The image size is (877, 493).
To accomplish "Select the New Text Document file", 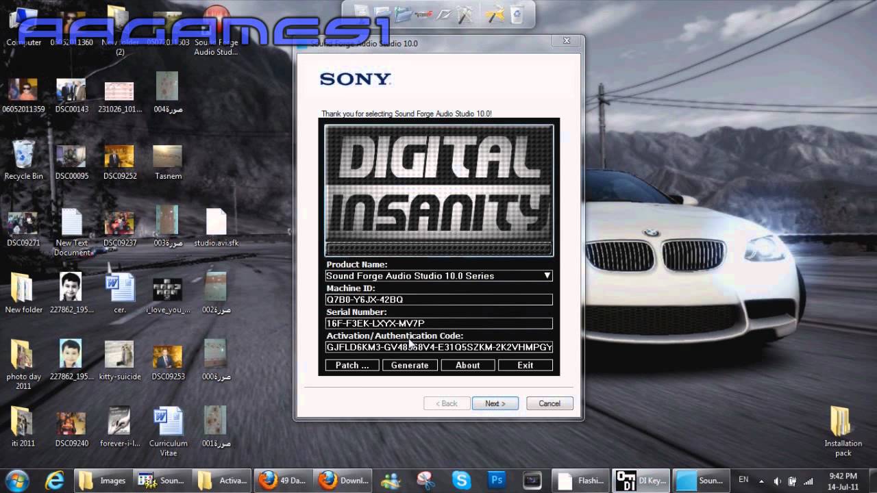I will 72,231.
